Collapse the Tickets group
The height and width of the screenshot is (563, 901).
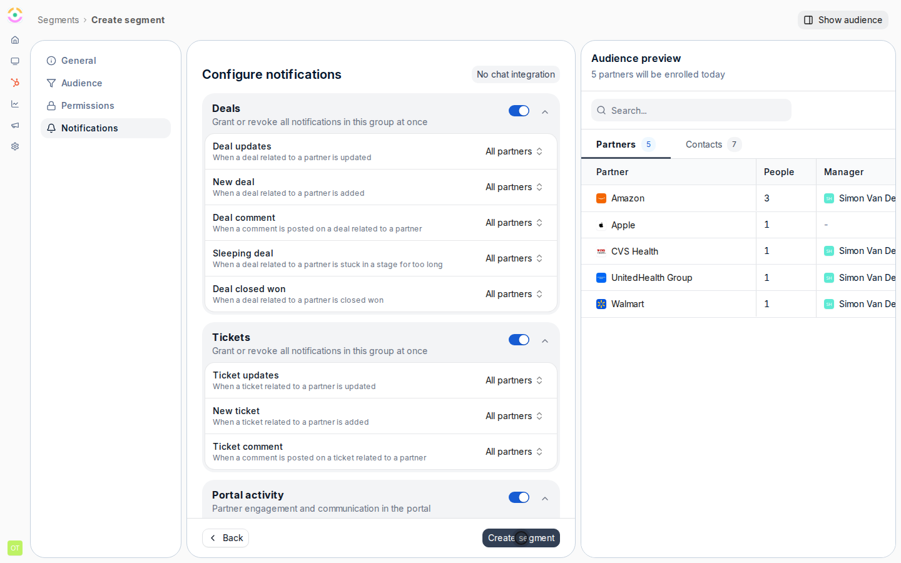click(x=545, y=341)
